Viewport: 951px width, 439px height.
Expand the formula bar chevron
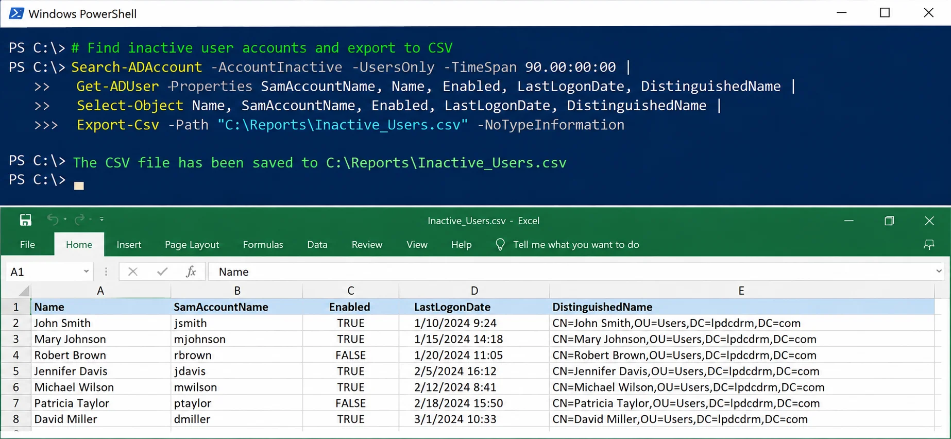[939, 271]
